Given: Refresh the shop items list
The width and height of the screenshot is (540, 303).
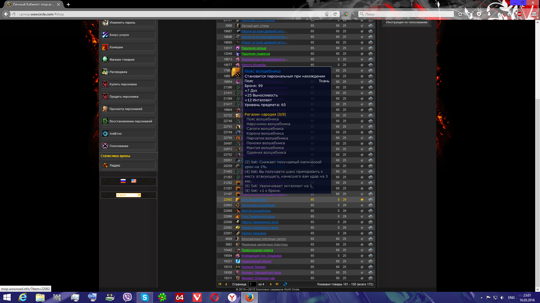Looking at the screenshot, I should click(x=285, y=284).
